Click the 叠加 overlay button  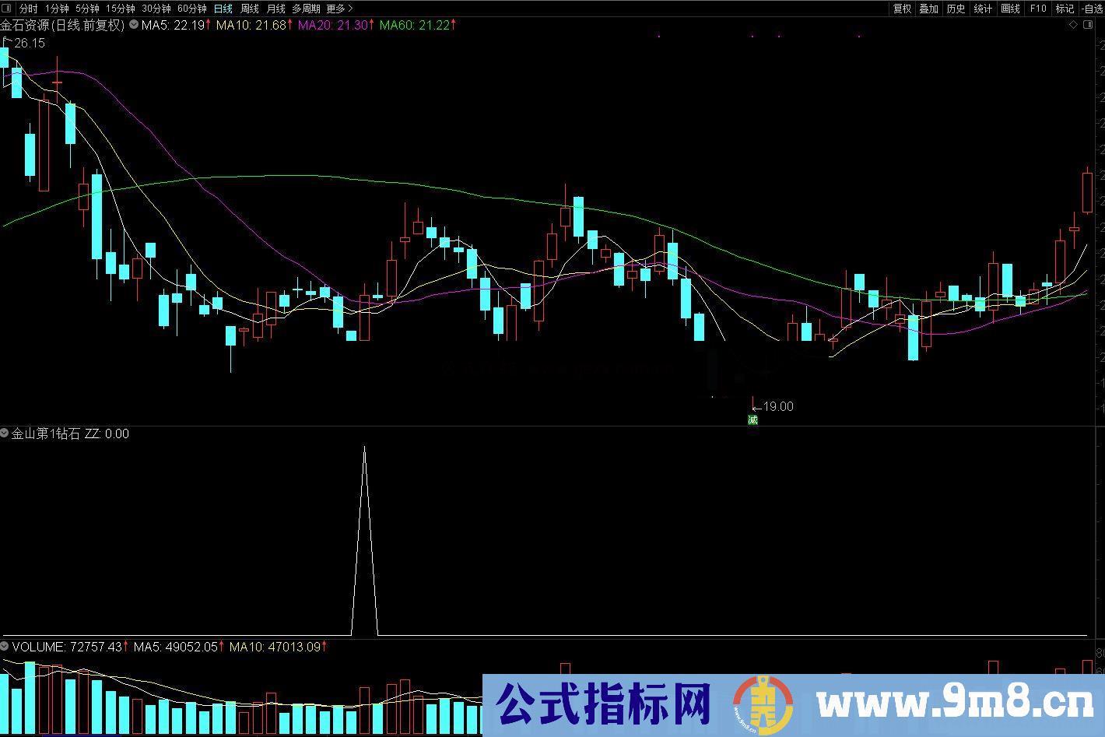pos(928,9)
